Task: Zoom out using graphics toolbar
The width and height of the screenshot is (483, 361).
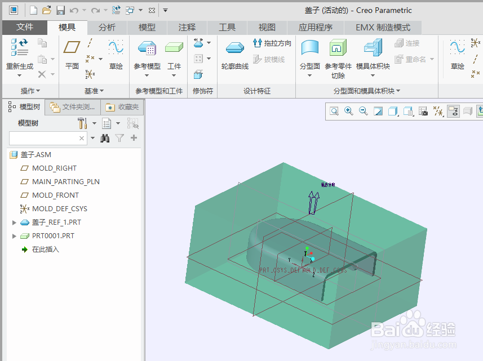Action: coord(364,111)
